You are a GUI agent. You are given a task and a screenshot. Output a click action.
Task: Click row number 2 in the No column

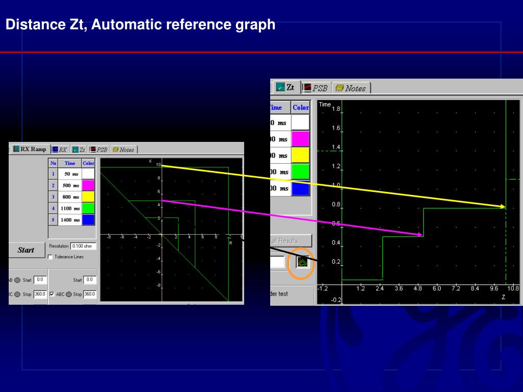[53, 185]
